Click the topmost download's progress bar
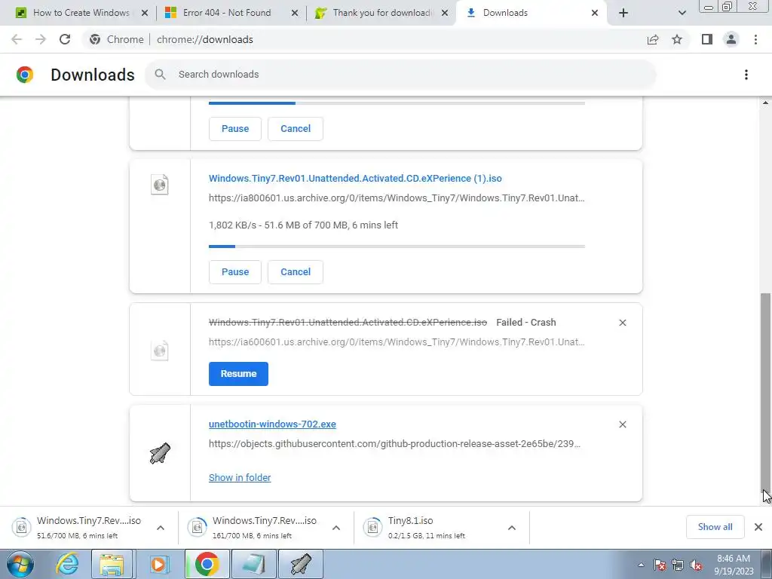The image size is (772, 579). click(x=397, y=103)
